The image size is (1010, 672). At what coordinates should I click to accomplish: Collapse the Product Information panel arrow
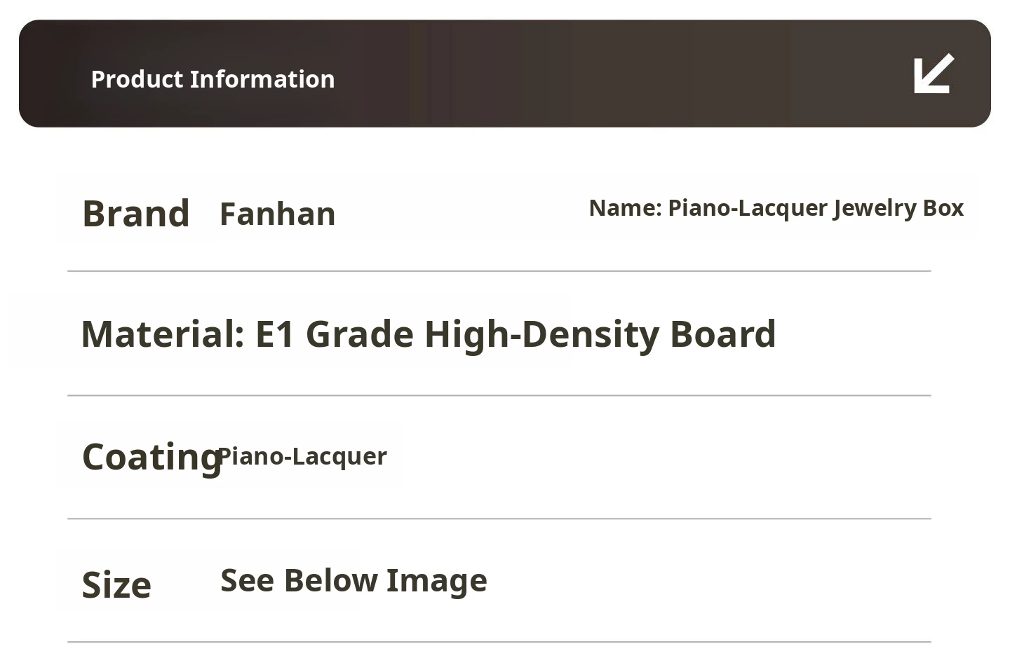[934, 74]
